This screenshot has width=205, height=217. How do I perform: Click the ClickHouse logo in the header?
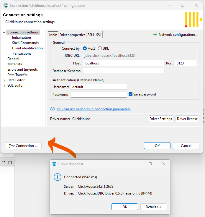[x=193, y=20]
